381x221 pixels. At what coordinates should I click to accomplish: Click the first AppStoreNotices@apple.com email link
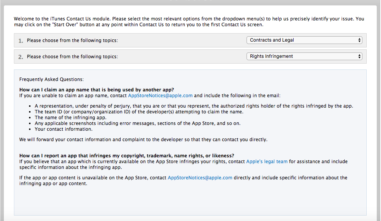point(160,96)
